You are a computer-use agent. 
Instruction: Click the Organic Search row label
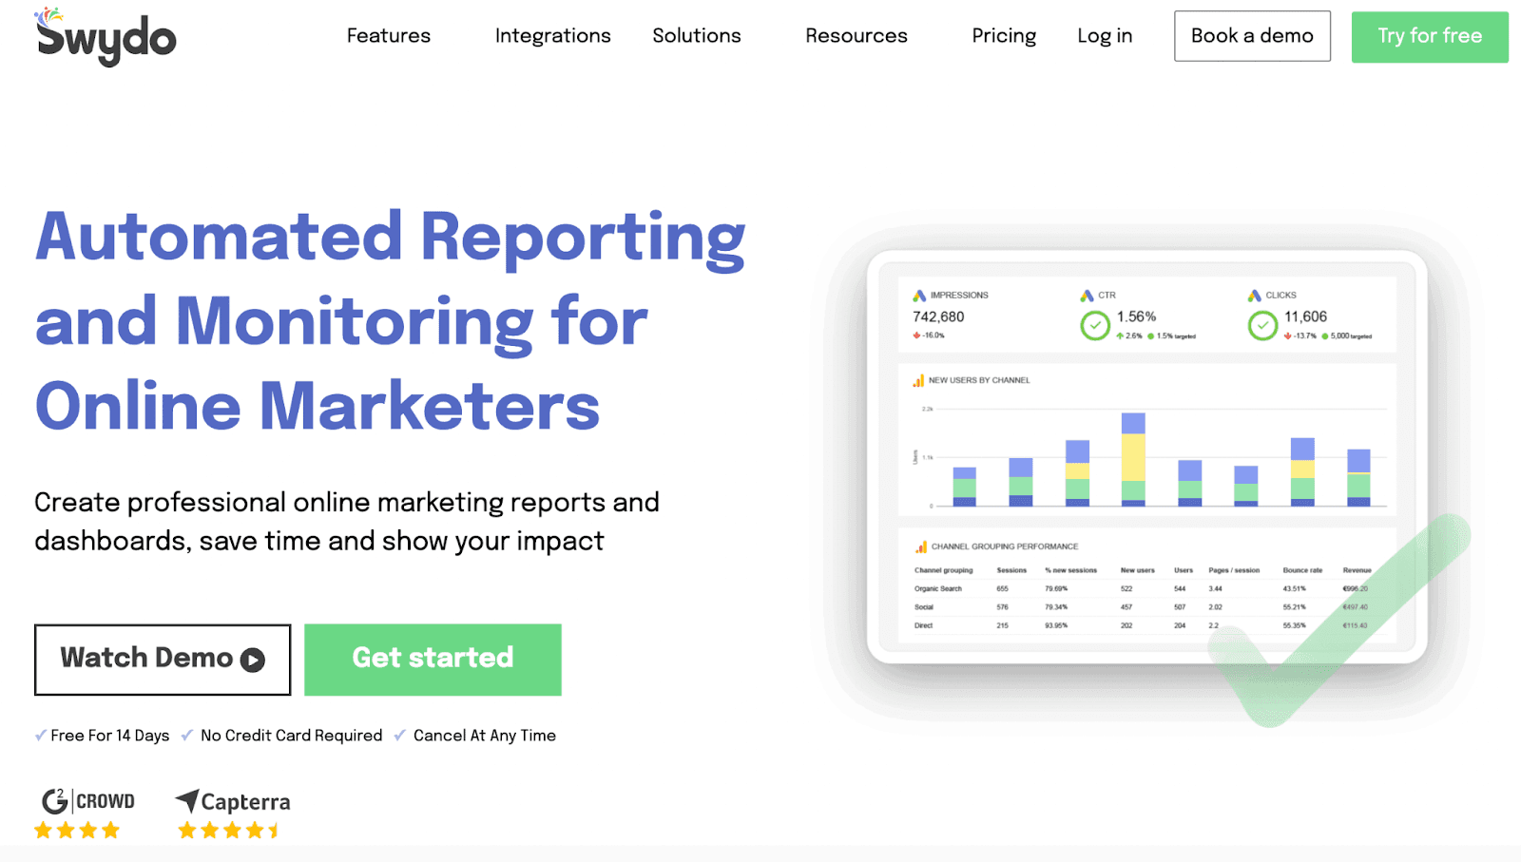point(938,588)
